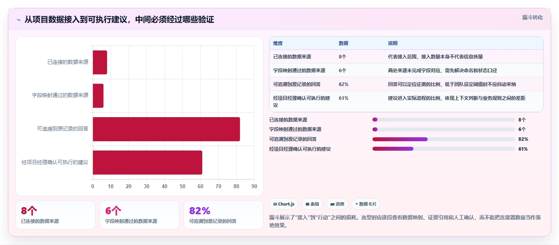
Task: Select the 数据卡片 chip
Action: [366, 204]
